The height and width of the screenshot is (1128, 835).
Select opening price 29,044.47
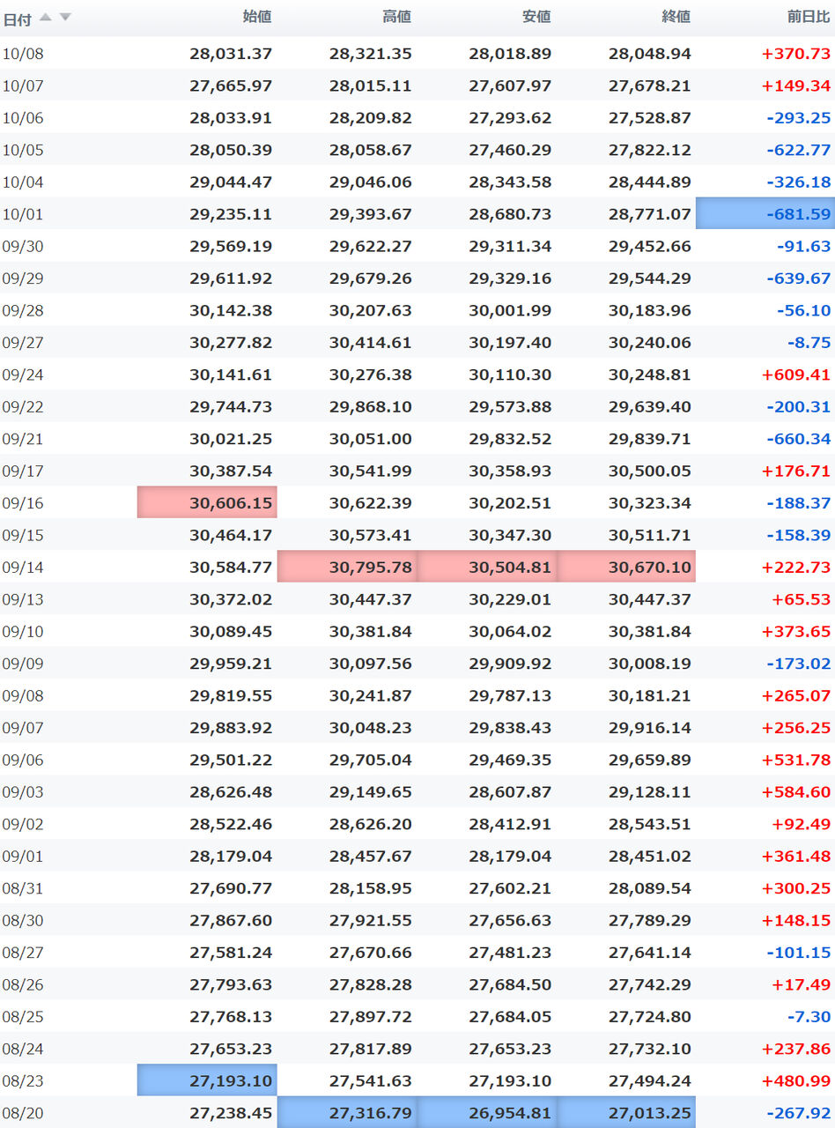(231, 182)
